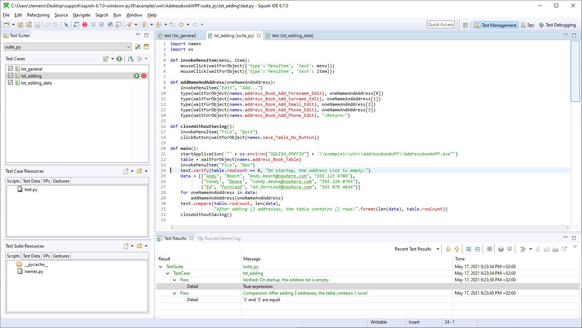Open the Spy perspective
Image resolution: width=582 pixels, height=328 pixels.
tap(527, 25)
